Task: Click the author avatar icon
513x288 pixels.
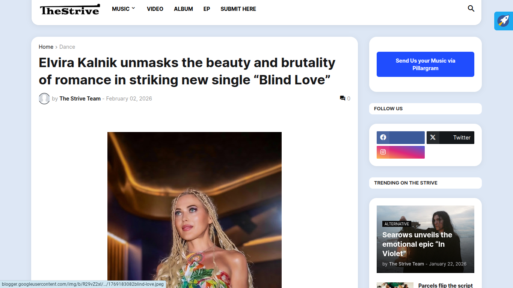Action: [44, 99]
